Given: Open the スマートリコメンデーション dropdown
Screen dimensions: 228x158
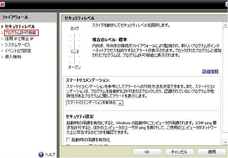Looking at the screenshot, I should (120, 103).
